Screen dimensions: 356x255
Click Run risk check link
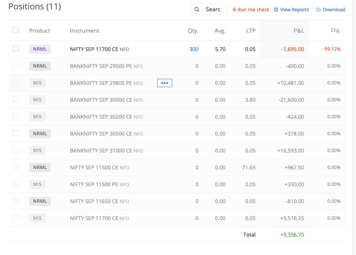(x=253, y=10)
